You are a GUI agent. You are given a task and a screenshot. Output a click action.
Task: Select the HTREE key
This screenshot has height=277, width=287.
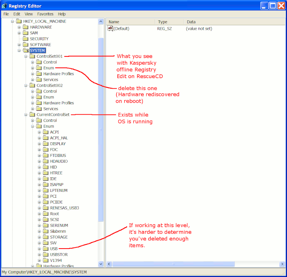click(56, 173)
